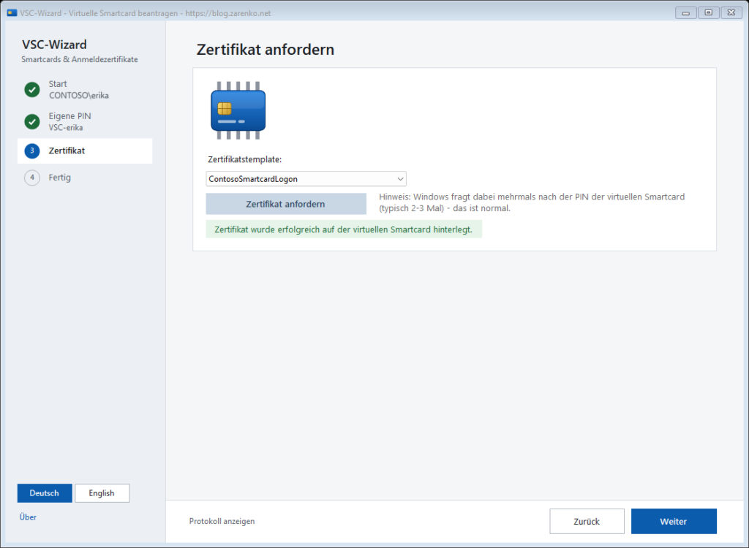The height and width of the screenshot is (548, 749).
Task: Open the Über link
Action: pyautogui.click(x=28, y=517)
